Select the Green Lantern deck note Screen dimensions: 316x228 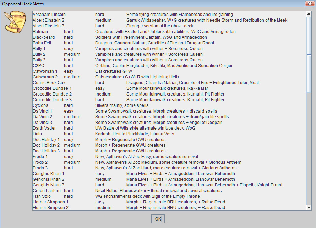46,191
